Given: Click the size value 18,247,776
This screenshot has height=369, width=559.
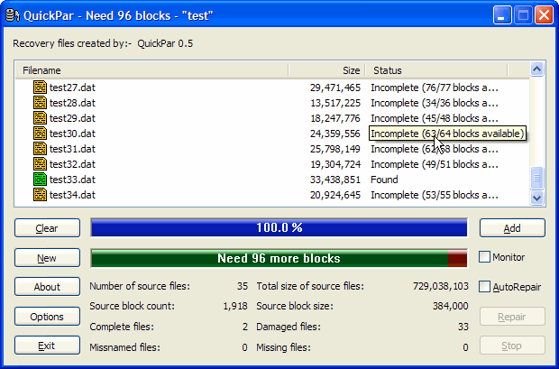Looking at the screenshot, I should [x=335, y=118].
